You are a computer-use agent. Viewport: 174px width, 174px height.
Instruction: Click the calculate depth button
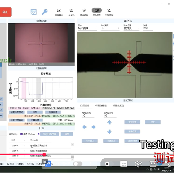35,120
